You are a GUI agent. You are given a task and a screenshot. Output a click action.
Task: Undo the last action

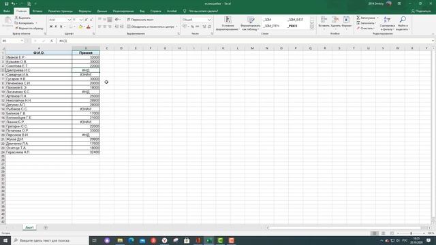coord(13,3)
